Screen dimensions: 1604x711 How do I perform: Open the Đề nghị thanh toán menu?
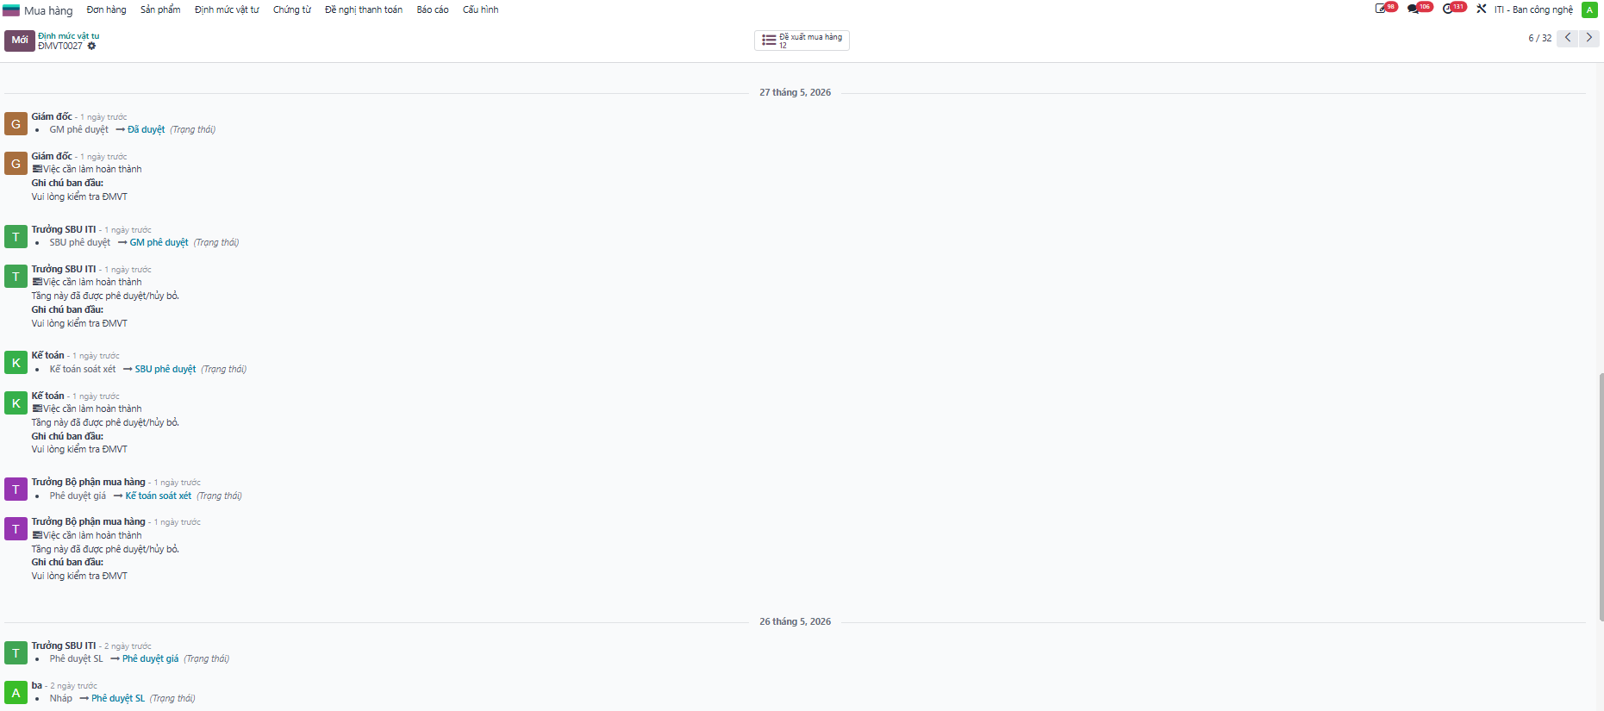(x=364, y=9)
